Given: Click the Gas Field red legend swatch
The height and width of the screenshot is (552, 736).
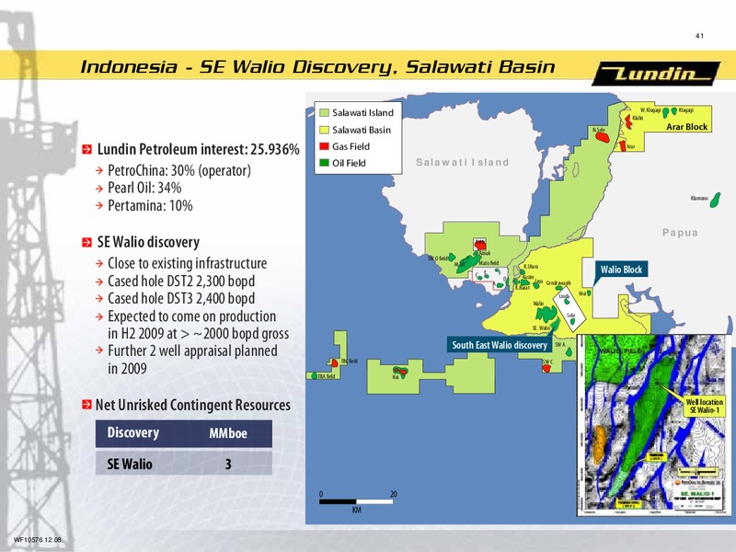Looking at the screenshot, I should [x=324, y=146].
